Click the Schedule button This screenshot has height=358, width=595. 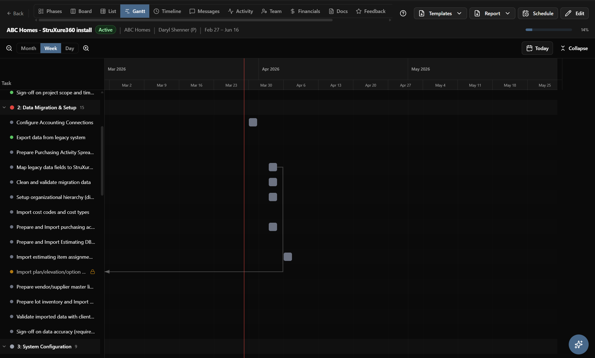[537, 13]
